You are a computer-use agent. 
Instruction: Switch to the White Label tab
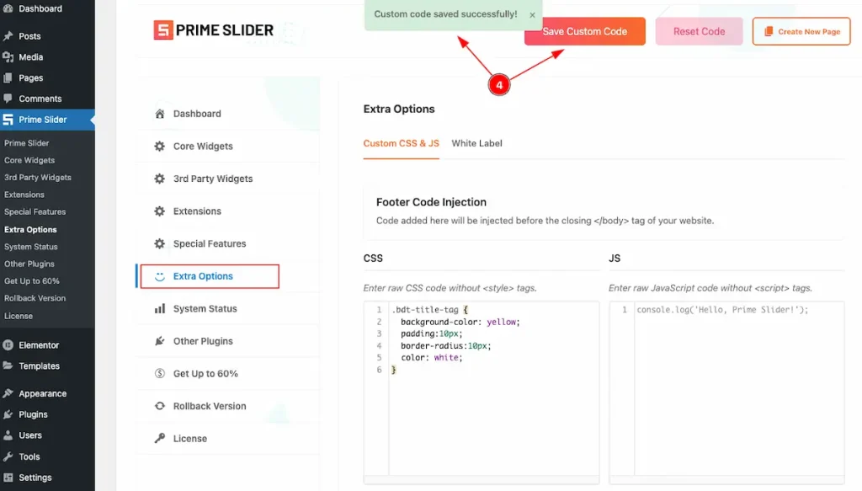[476, 143]
